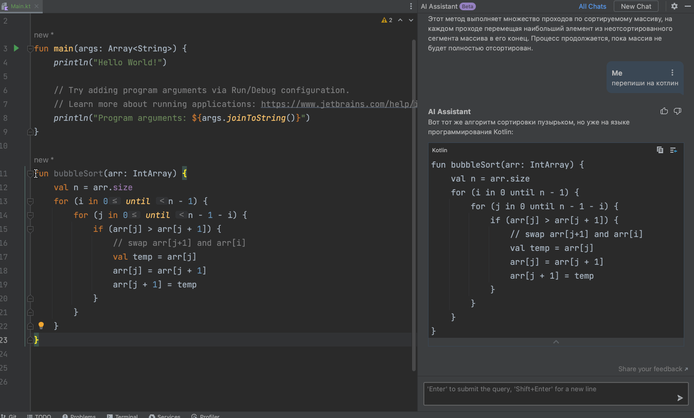This screenshot has height=418, width=694.
Task: Start a New Chat
Action: (x=636, y=6)
